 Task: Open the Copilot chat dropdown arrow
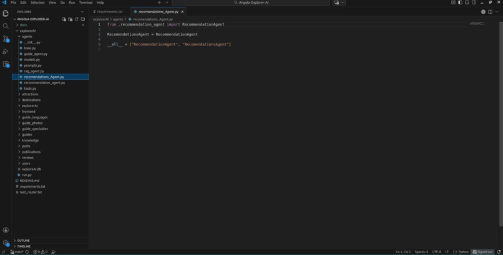343,2
